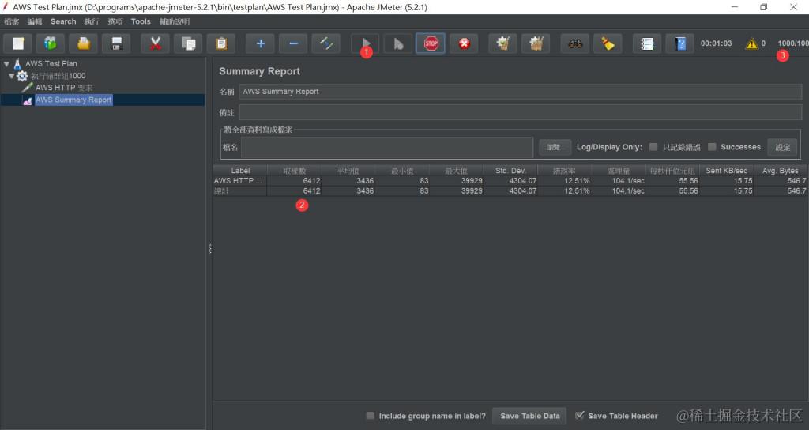Click the Avg. Bytes column header
This screenshot has height=430, width=809.
pos(780,171)
